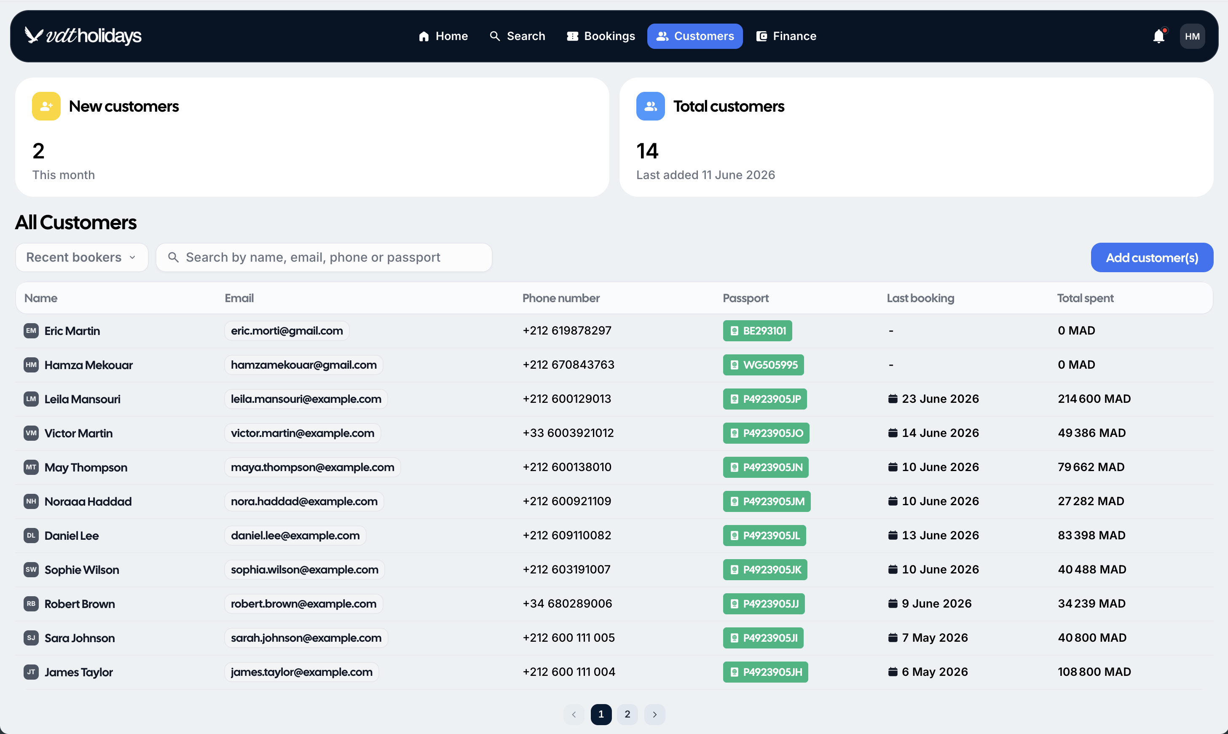Click the SJ avatar for Sara Johnson
Image resolution: width=1228 pixels, height=734 pixels.
(x=31, y=638)
